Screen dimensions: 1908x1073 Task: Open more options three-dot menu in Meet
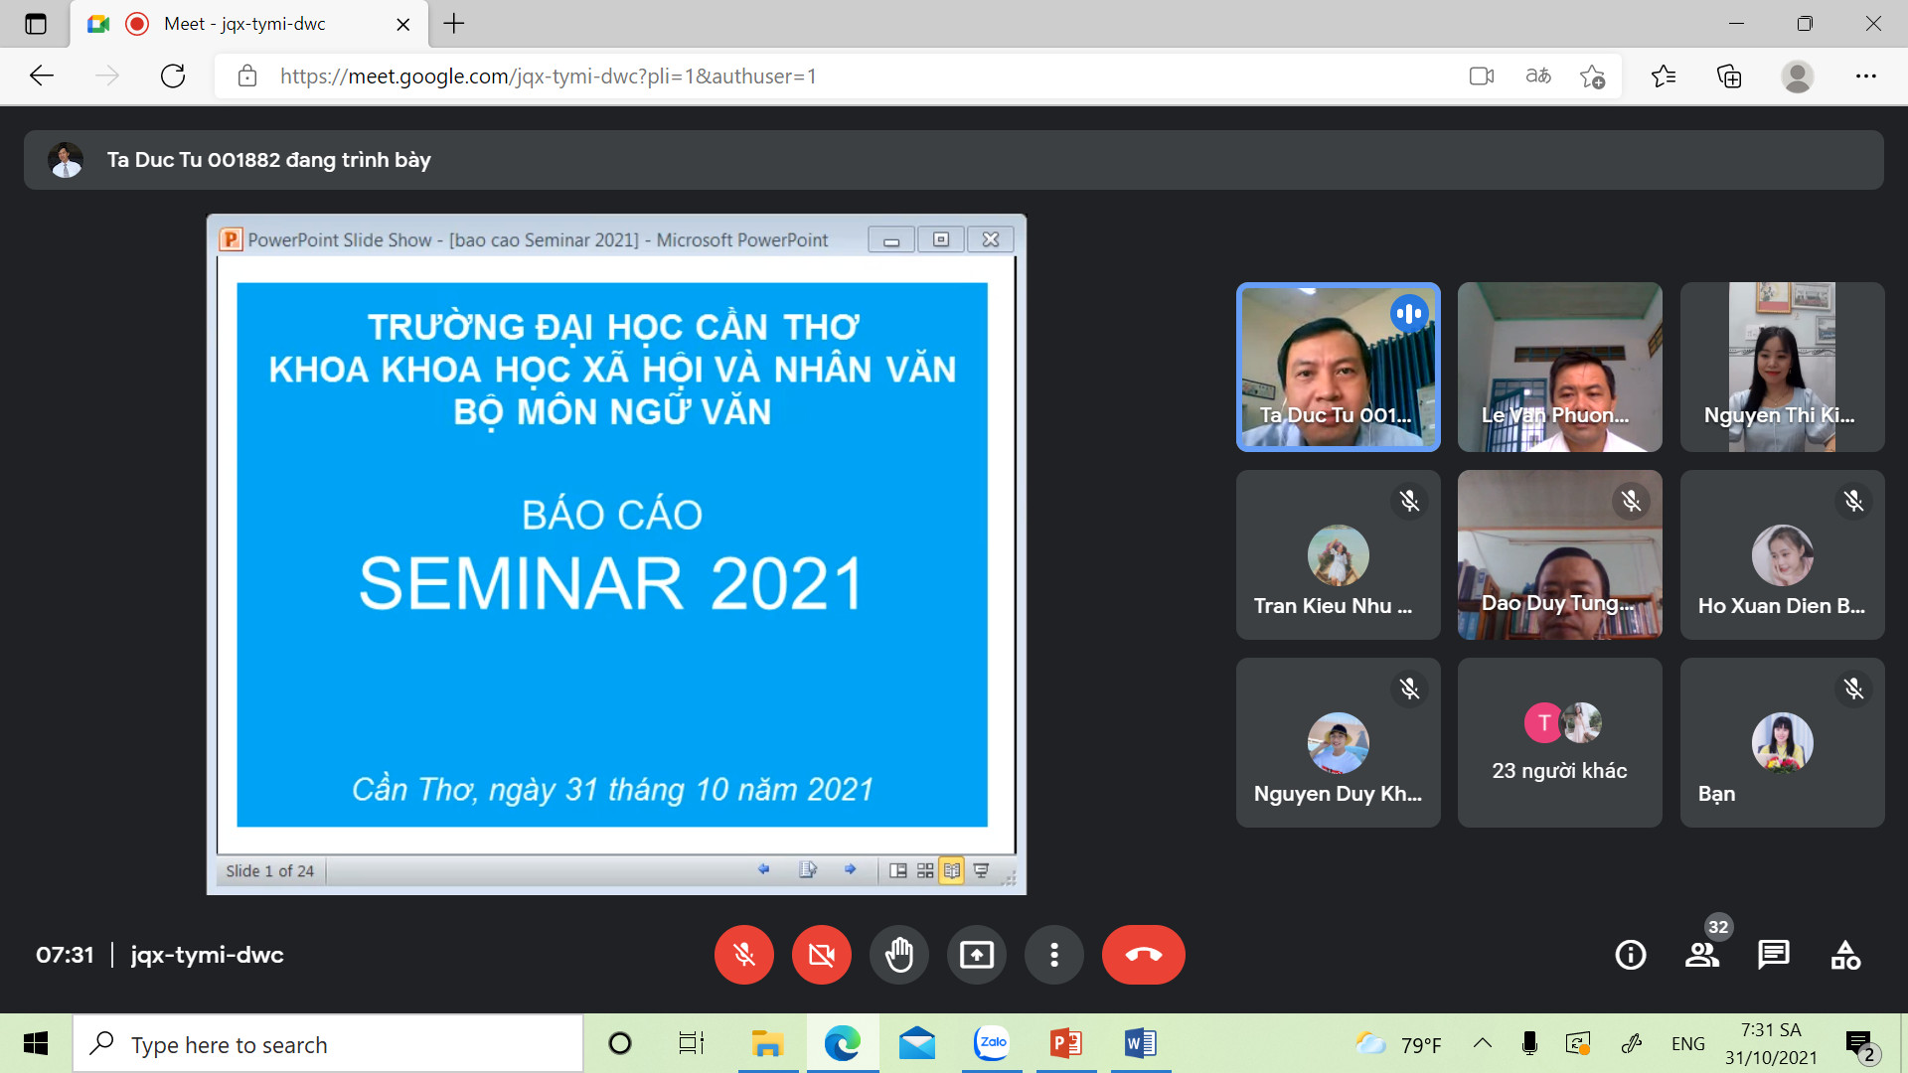coord(1053,955)
